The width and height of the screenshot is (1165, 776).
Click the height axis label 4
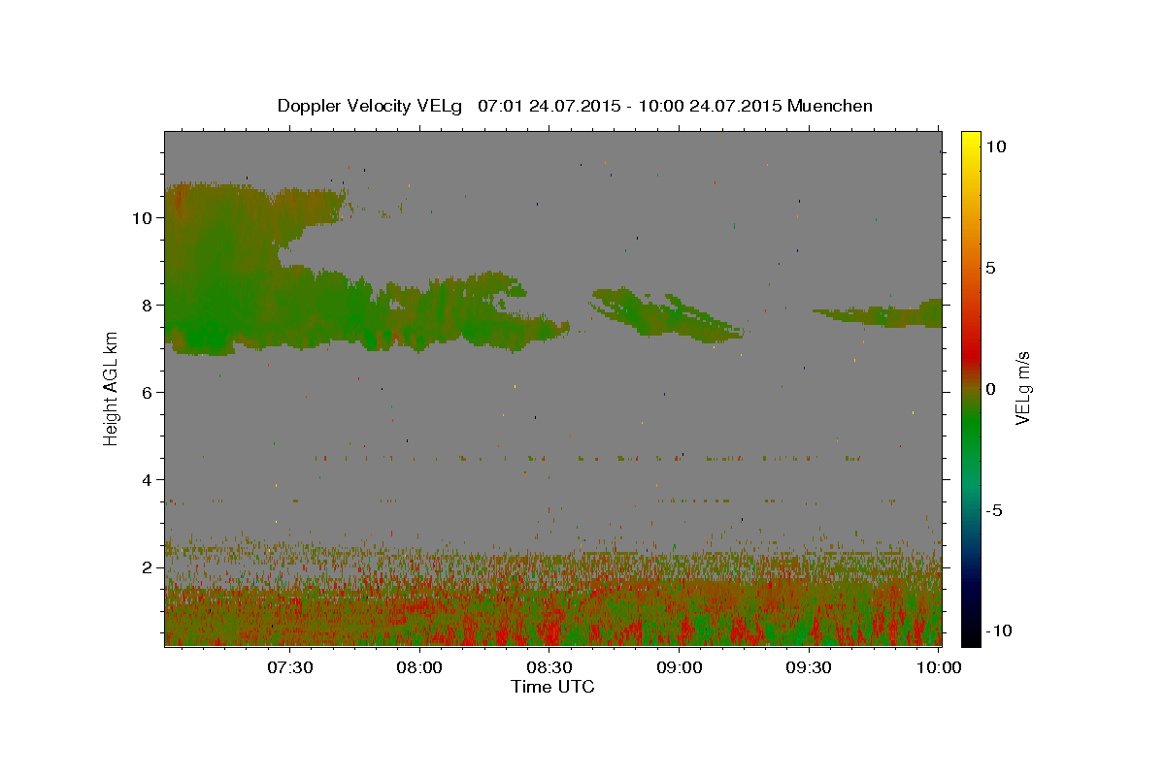point(147,479)
